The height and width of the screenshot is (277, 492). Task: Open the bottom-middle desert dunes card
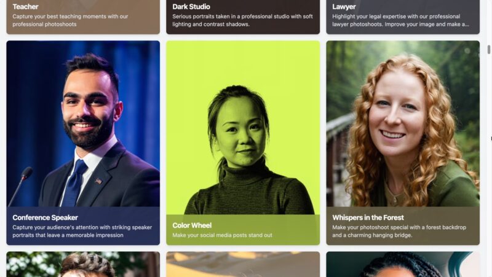coord(243,264)
